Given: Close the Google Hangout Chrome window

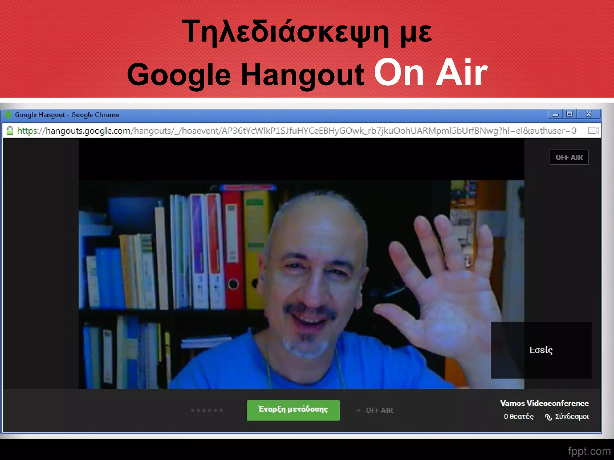Looking at the screenshot, I should point(588,114).
